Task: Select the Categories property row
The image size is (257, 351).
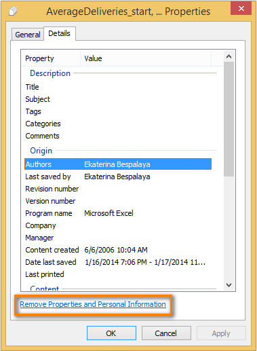Action: 118,124
